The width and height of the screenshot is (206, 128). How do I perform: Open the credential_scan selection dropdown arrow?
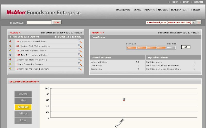tap(194, 23)
